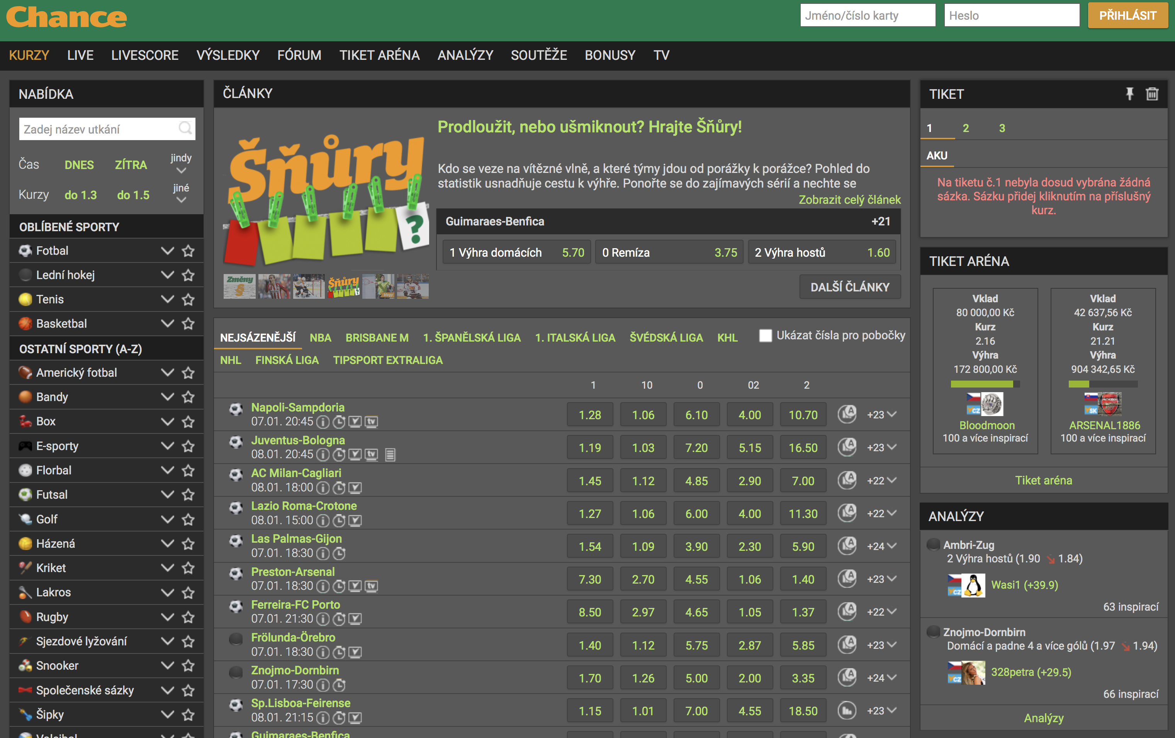1175x738 pixels.
Task: Select the Změny article thumbnail
Action: click(x=239, y=286)
